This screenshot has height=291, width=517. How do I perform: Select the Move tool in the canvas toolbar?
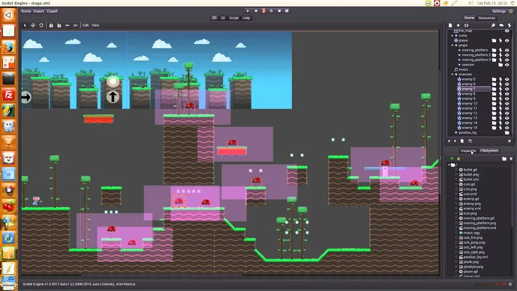pyautogui.click(x=33, y=25)
